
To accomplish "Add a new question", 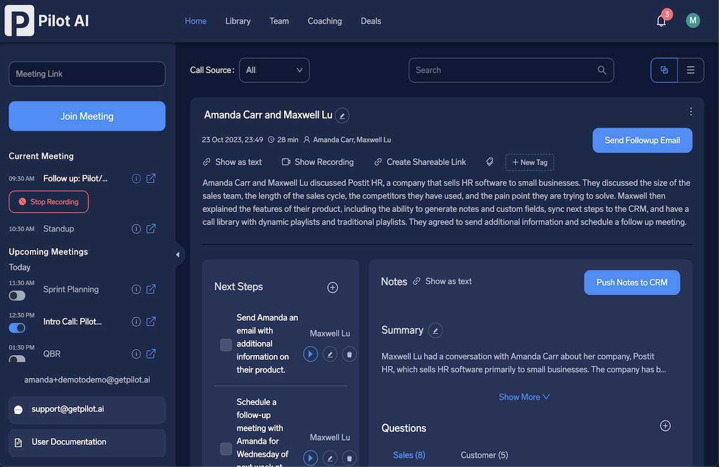I will coord(665,426).
